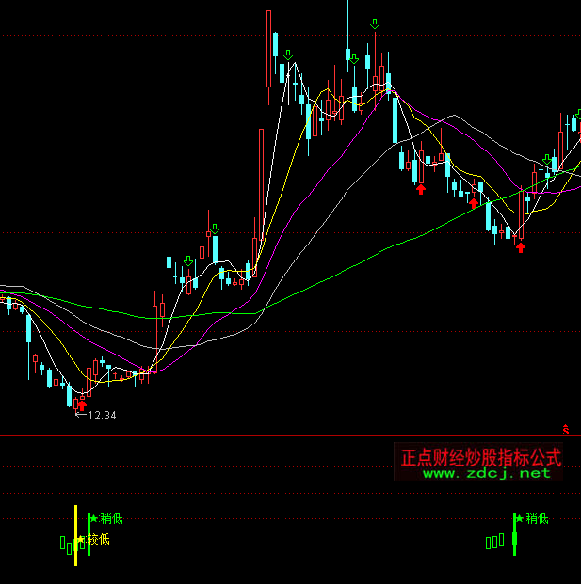The image size is (581, 584).
Task: Click the right-side 稍低 signal label
Action: (537, 518)
